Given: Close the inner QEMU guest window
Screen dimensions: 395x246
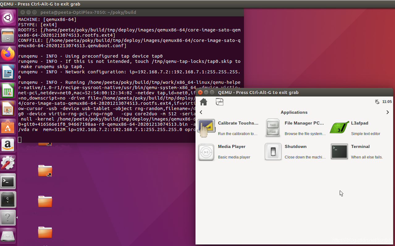Looking at the screenshot, I should click(x=200, y=92).
